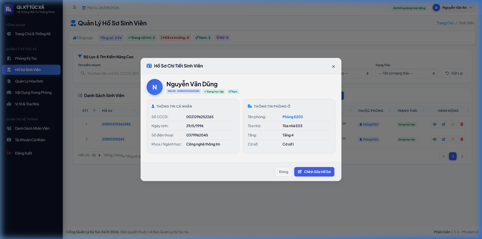This screenshot has width=482, height=239.
Task: Go to next page pagination arrow
Action: coord(462,156)
